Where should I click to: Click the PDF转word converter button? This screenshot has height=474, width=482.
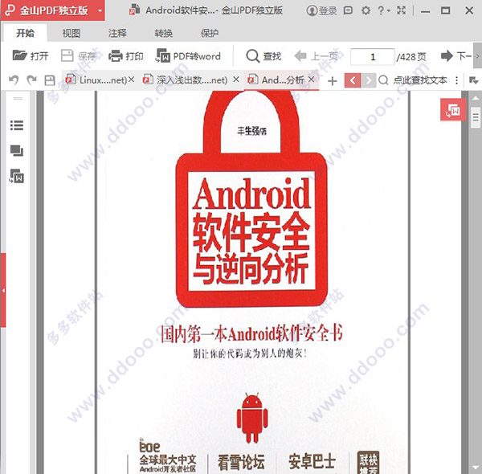click(188, 56)
